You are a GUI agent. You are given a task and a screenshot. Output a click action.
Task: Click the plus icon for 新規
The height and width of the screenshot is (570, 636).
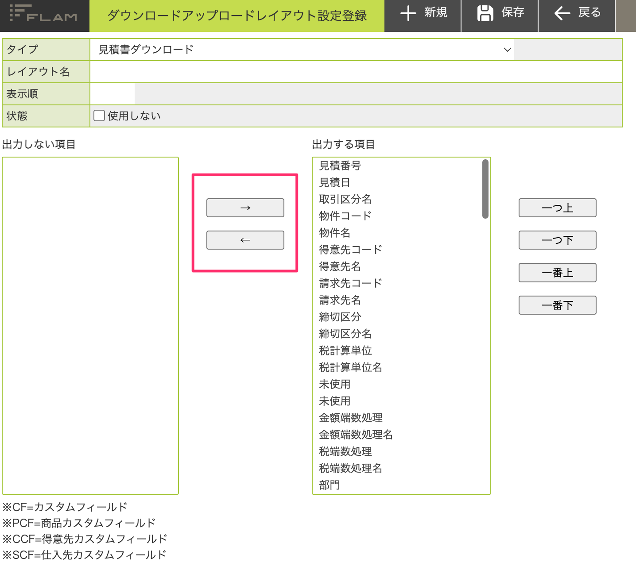408,13
